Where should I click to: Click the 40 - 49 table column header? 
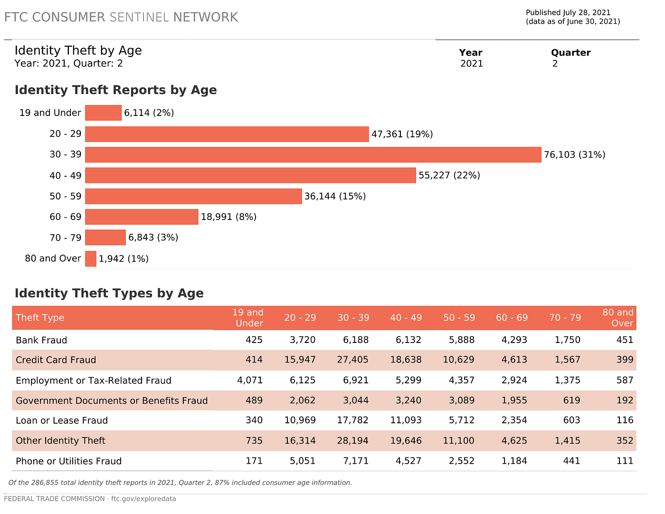(406, 318)
